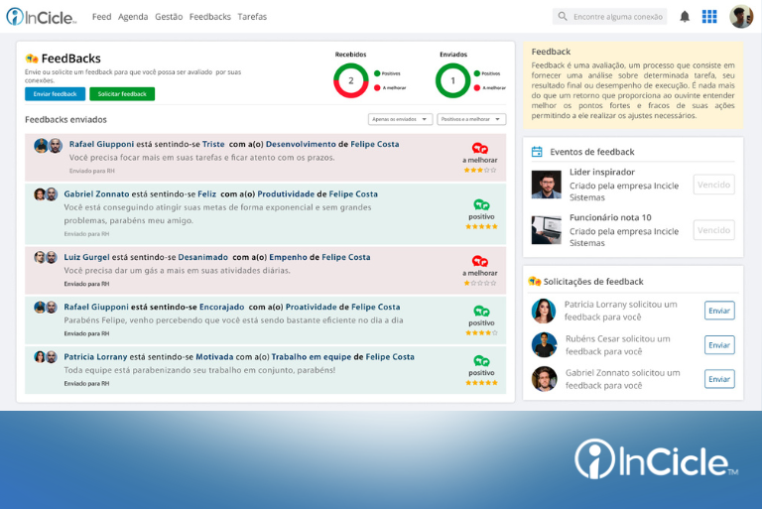Click the Enviados donut chart showing 1

[452, 80]
